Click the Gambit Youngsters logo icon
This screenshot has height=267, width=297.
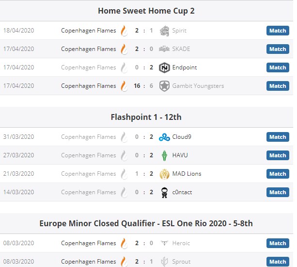pyautogui.click(x=165, y=86)
